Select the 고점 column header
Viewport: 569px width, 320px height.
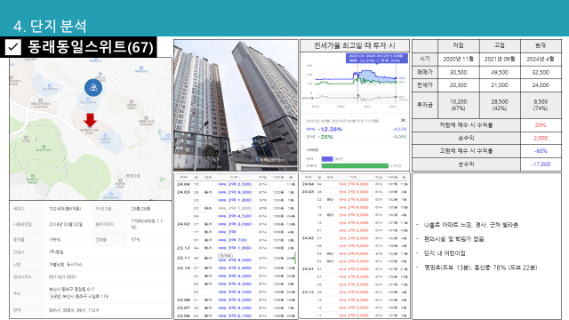coord(500,45)
